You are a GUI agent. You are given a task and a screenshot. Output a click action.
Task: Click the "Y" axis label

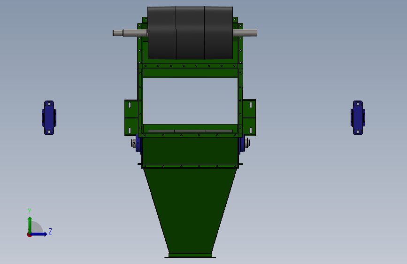[30, 211]
